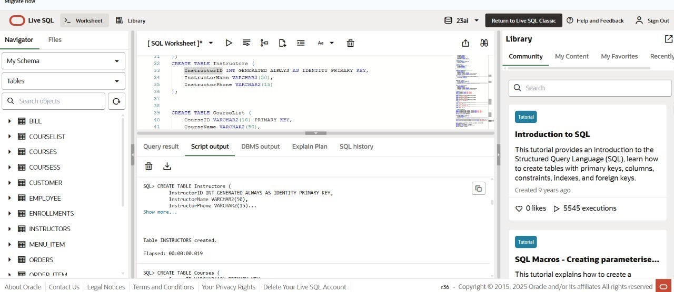Viewport: 674px width, 292px height.
Task: Open the Tables object type dropdown
Action: (x=63, y=81)
